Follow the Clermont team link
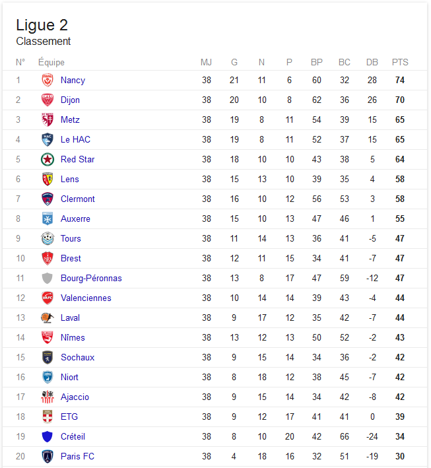Viewport: 431px width, 468px height. 78,199
